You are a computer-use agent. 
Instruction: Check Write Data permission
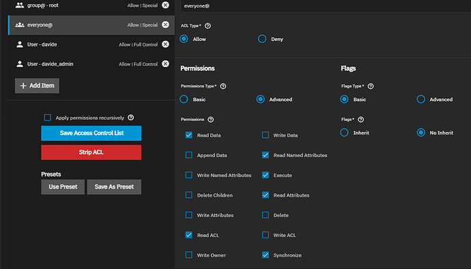(266, 135)
